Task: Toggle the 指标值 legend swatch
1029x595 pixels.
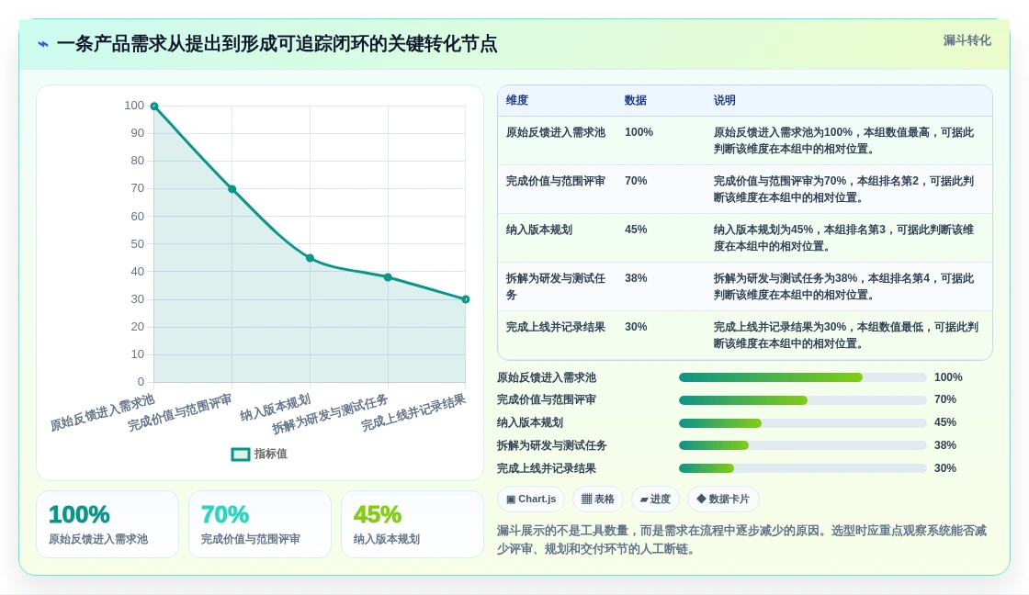Action: pos(240,454)
